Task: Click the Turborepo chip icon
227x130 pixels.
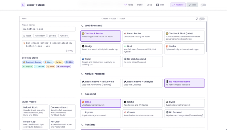Action: click(58, 67)
